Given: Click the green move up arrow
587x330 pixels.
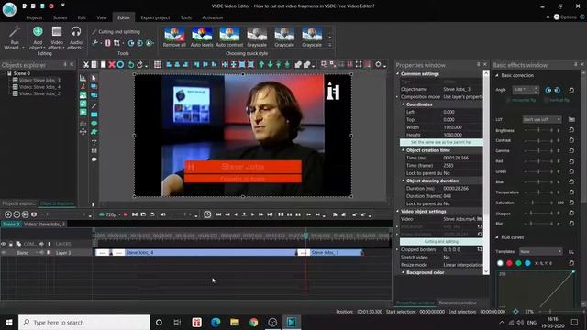Looking at the screenshot, I should point(261,65).
